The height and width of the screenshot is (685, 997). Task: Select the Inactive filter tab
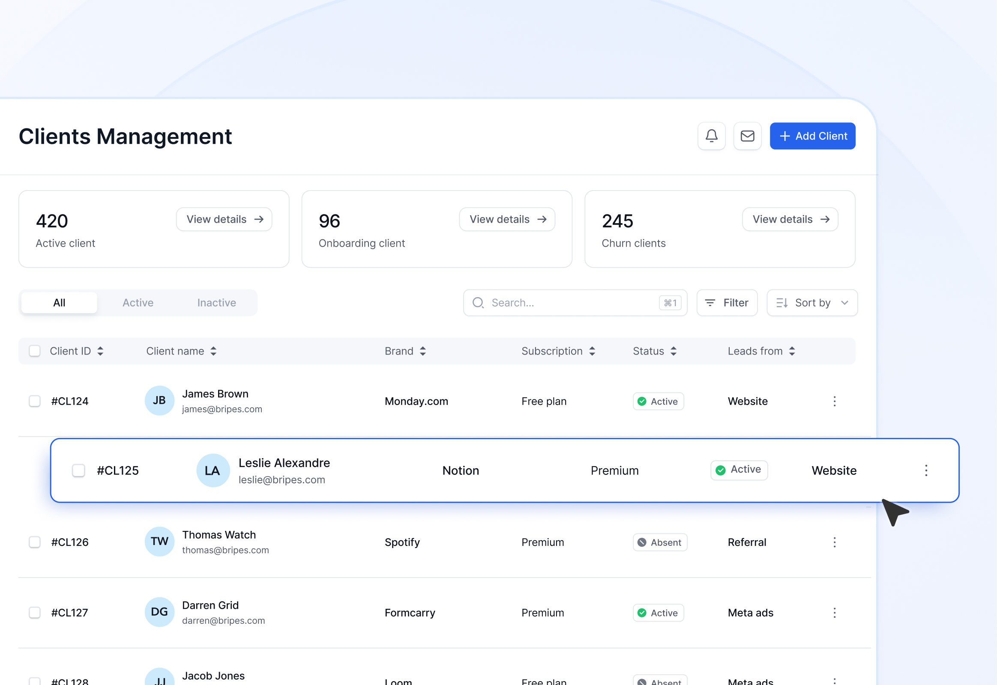[216, 303]
